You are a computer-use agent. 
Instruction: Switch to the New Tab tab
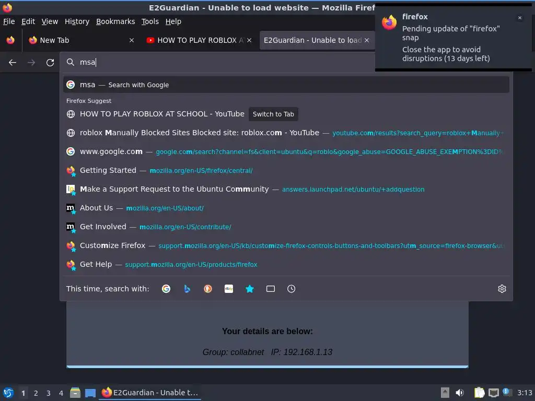tap(81, 40)
